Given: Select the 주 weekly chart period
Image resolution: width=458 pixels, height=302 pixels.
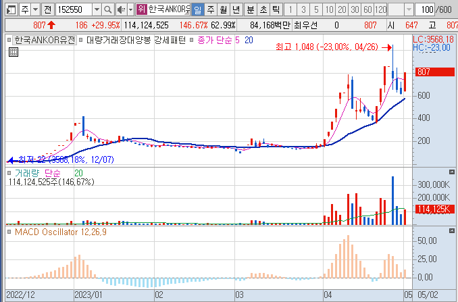Looking at the screenshot, I should pos(211,9).
